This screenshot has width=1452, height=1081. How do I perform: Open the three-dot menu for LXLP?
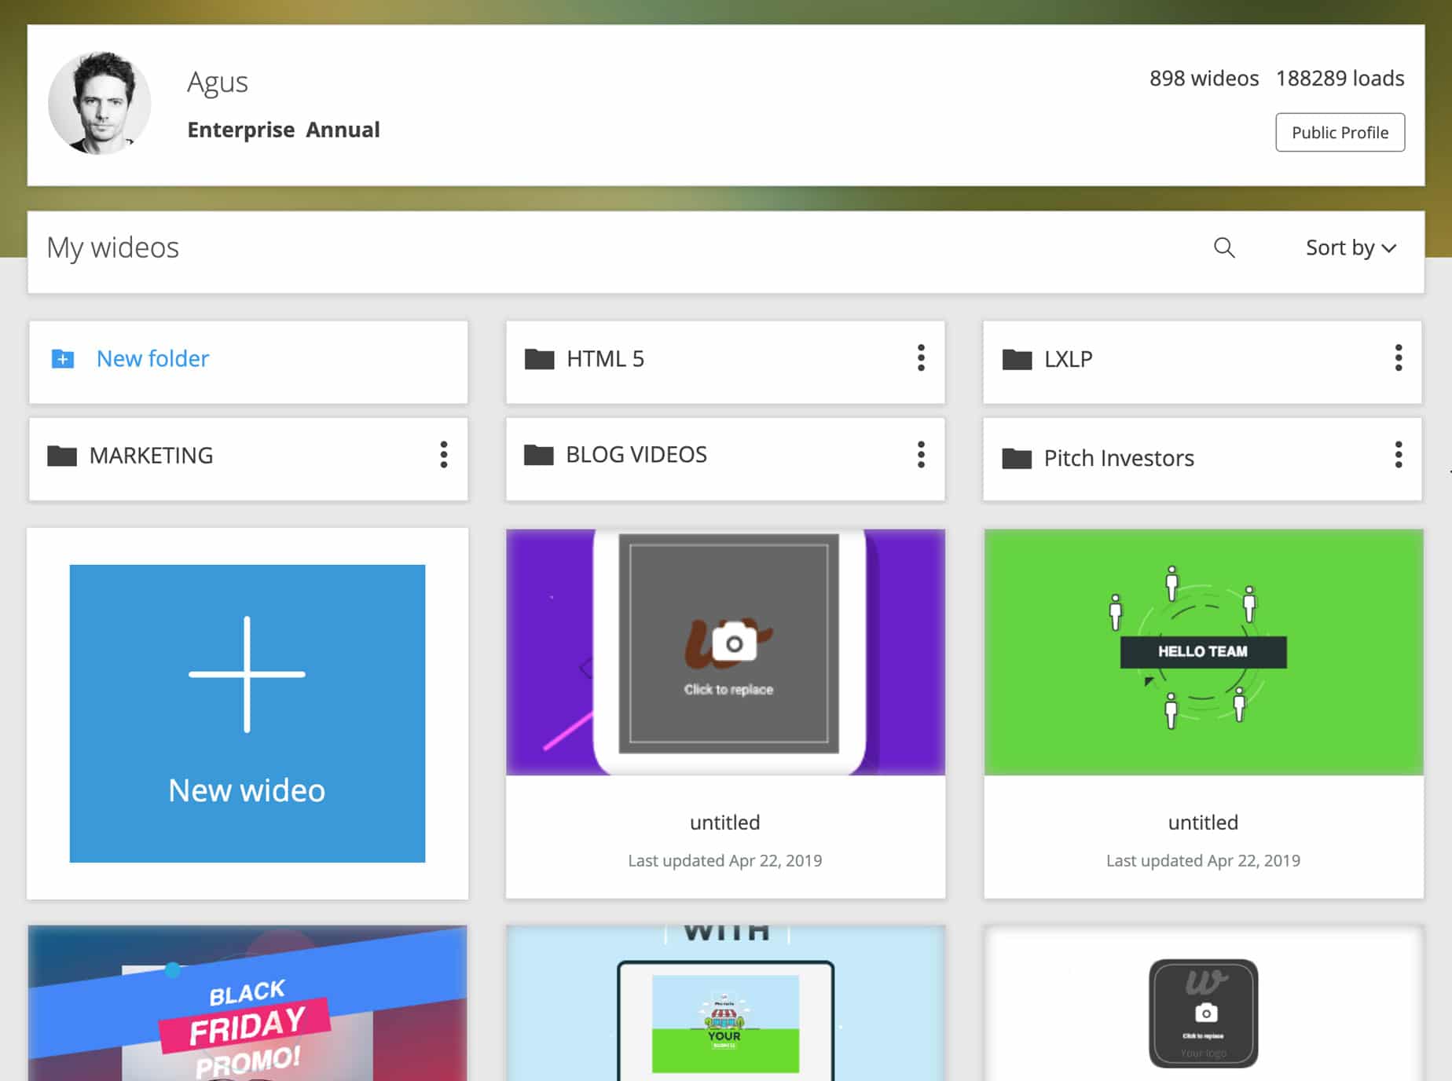(x=1398, y=359)
